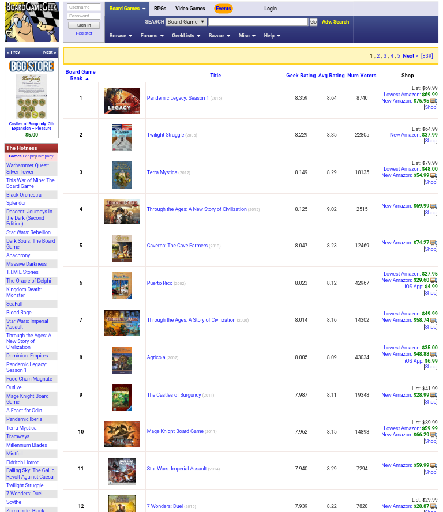Open the Events tab
The height and width of the screenshot is (512, 443).
point(223,9)
